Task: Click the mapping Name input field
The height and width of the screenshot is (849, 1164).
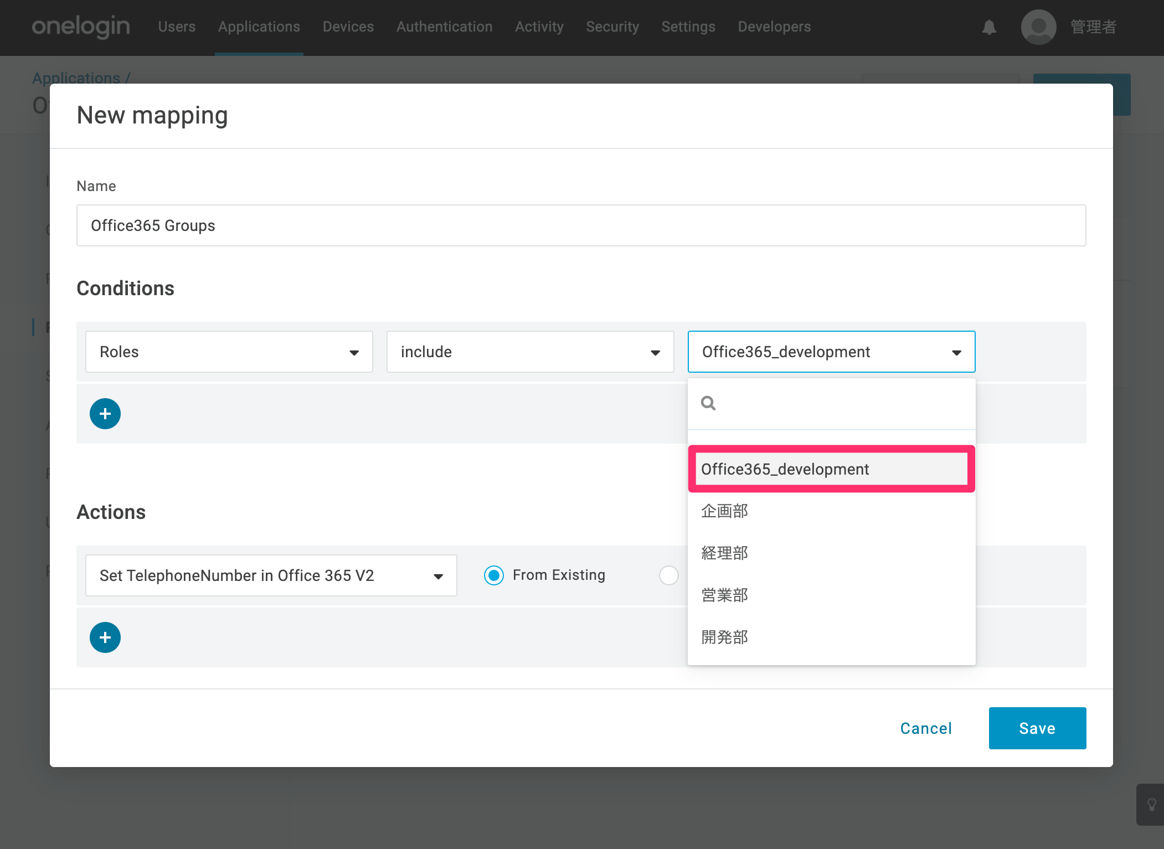Action: 581,225
